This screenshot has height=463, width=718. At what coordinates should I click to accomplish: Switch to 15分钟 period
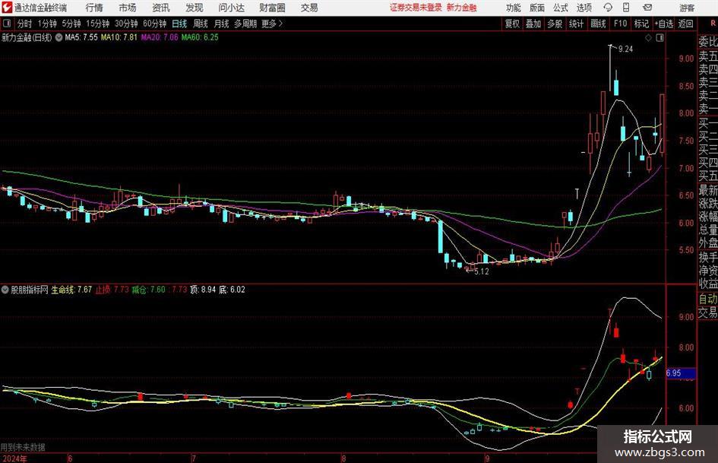pos(98,24)
